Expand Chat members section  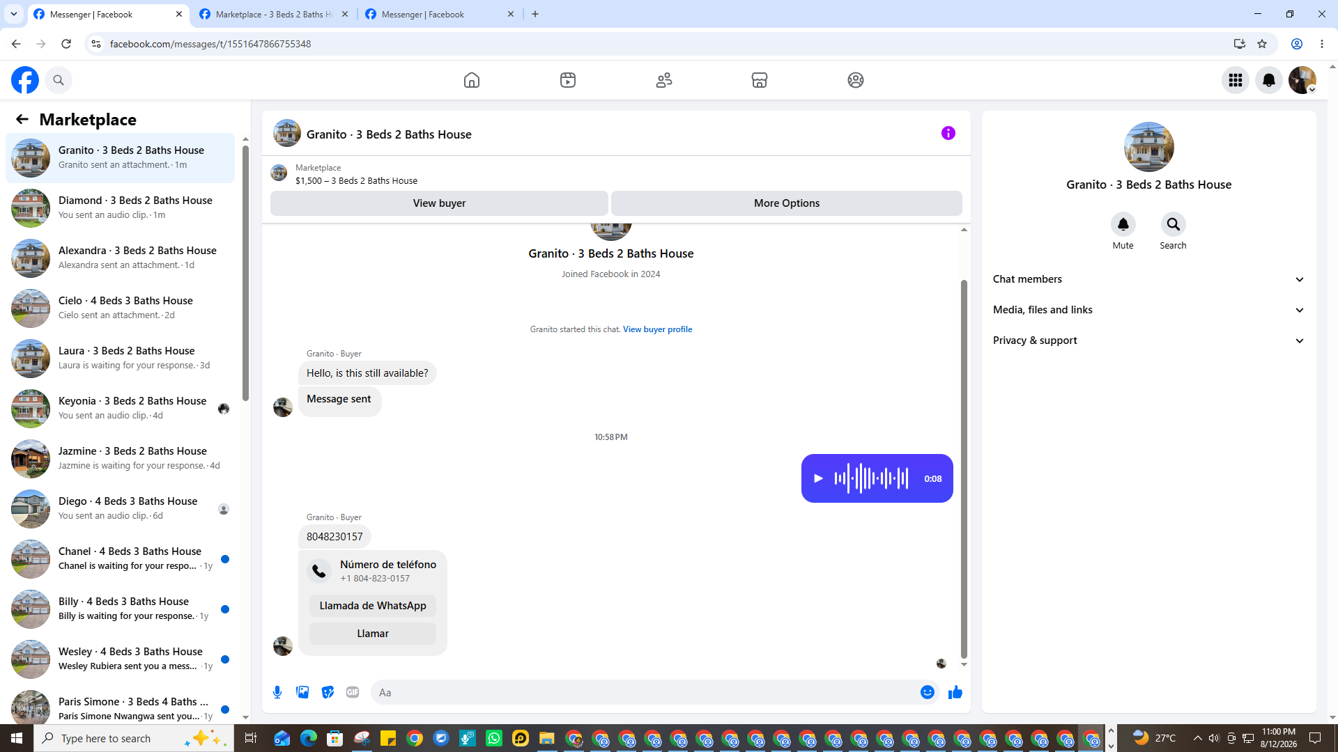point(1148,279)
